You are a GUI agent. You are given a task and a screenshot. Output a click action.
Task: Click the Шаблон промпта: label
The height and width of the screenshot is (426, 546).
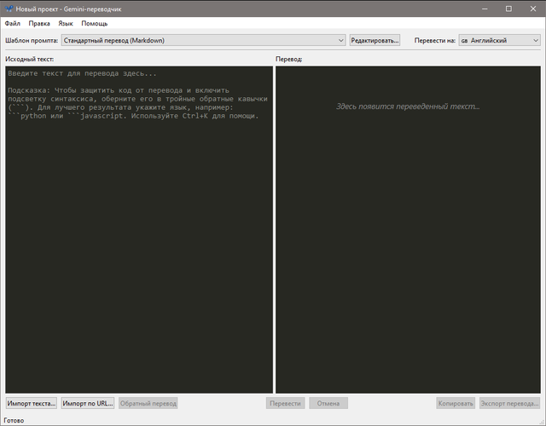pos(32,40)
